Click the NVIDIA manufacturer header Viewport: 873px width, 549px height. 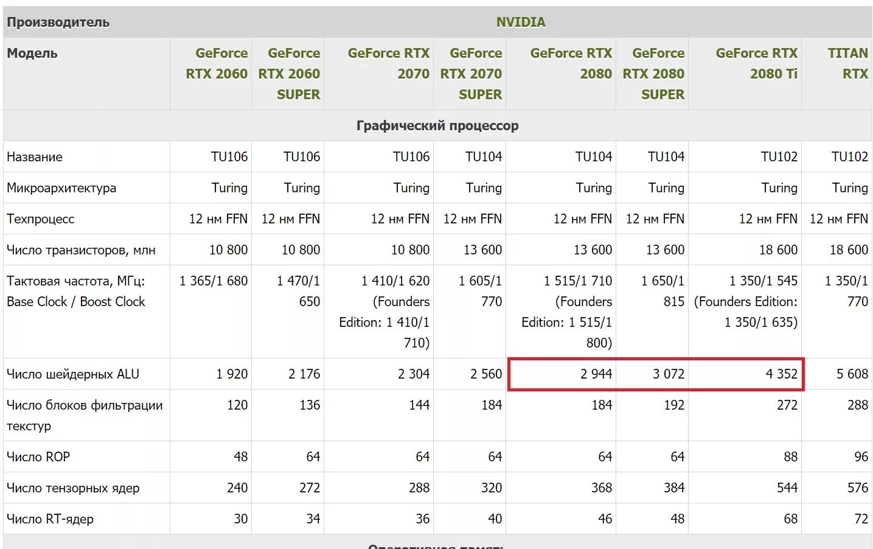[x=521, y=23]
